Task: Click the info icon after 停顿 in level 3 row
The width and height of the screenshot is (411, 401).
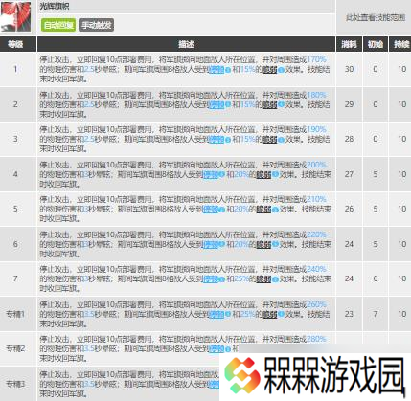Action: [x=228, y=140]
